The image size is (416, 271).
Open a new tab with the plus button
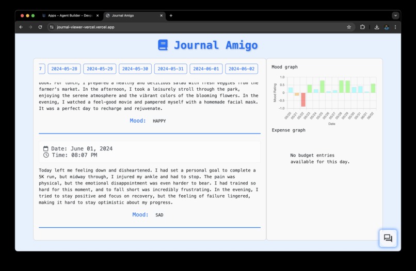[x=171, y=15]
